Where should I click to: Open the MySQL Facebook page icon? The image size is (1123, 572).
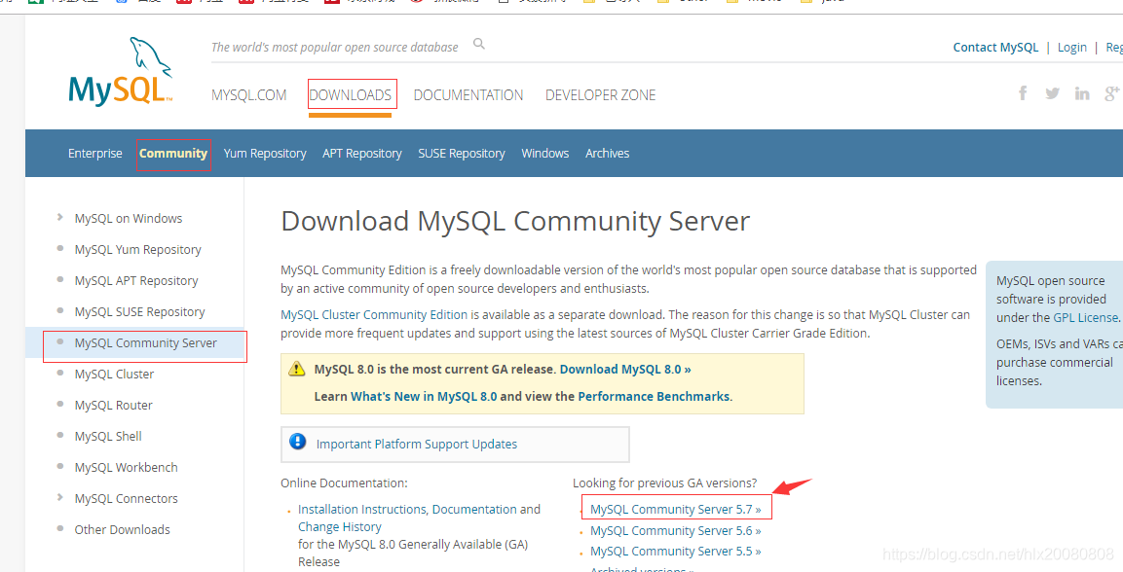pyautogui.click(x=1023, y=93)
